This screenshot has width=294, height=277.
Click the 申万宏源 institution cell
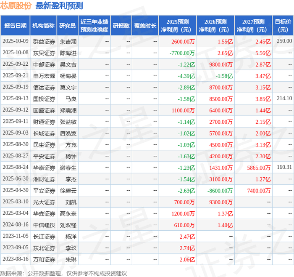pyautogui.click(x=44, y=76)
